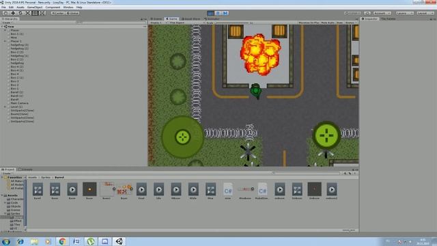437x246 pixels.
Task: Switch to the Console tab
Action: (x=25, y=169)
